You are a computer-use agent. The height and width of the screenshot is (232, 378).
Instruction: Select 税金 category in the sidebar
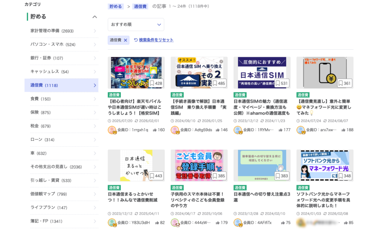click(x=35, y=126)
